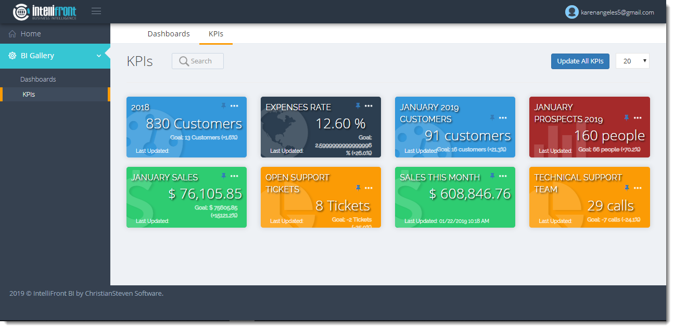Click the 29 calls value
The height and width of the screenshot is (329, 674).
coord(611,206)
